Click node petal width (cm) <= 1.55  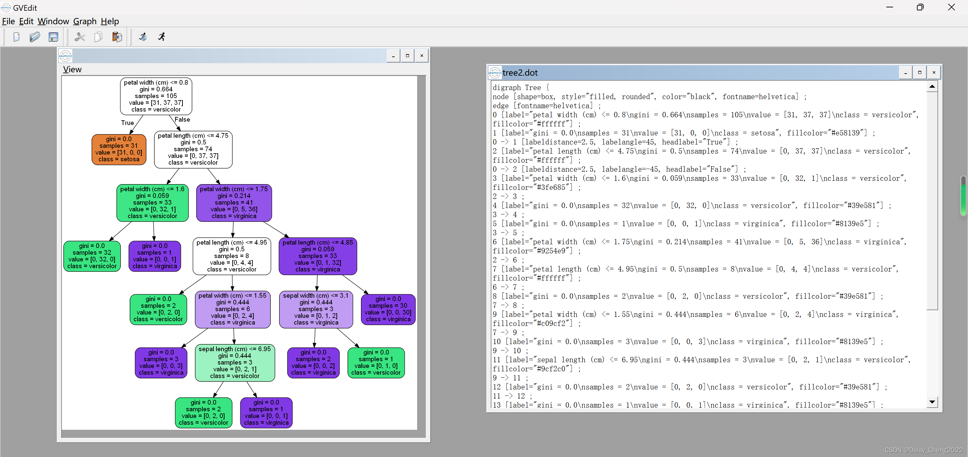233,309
